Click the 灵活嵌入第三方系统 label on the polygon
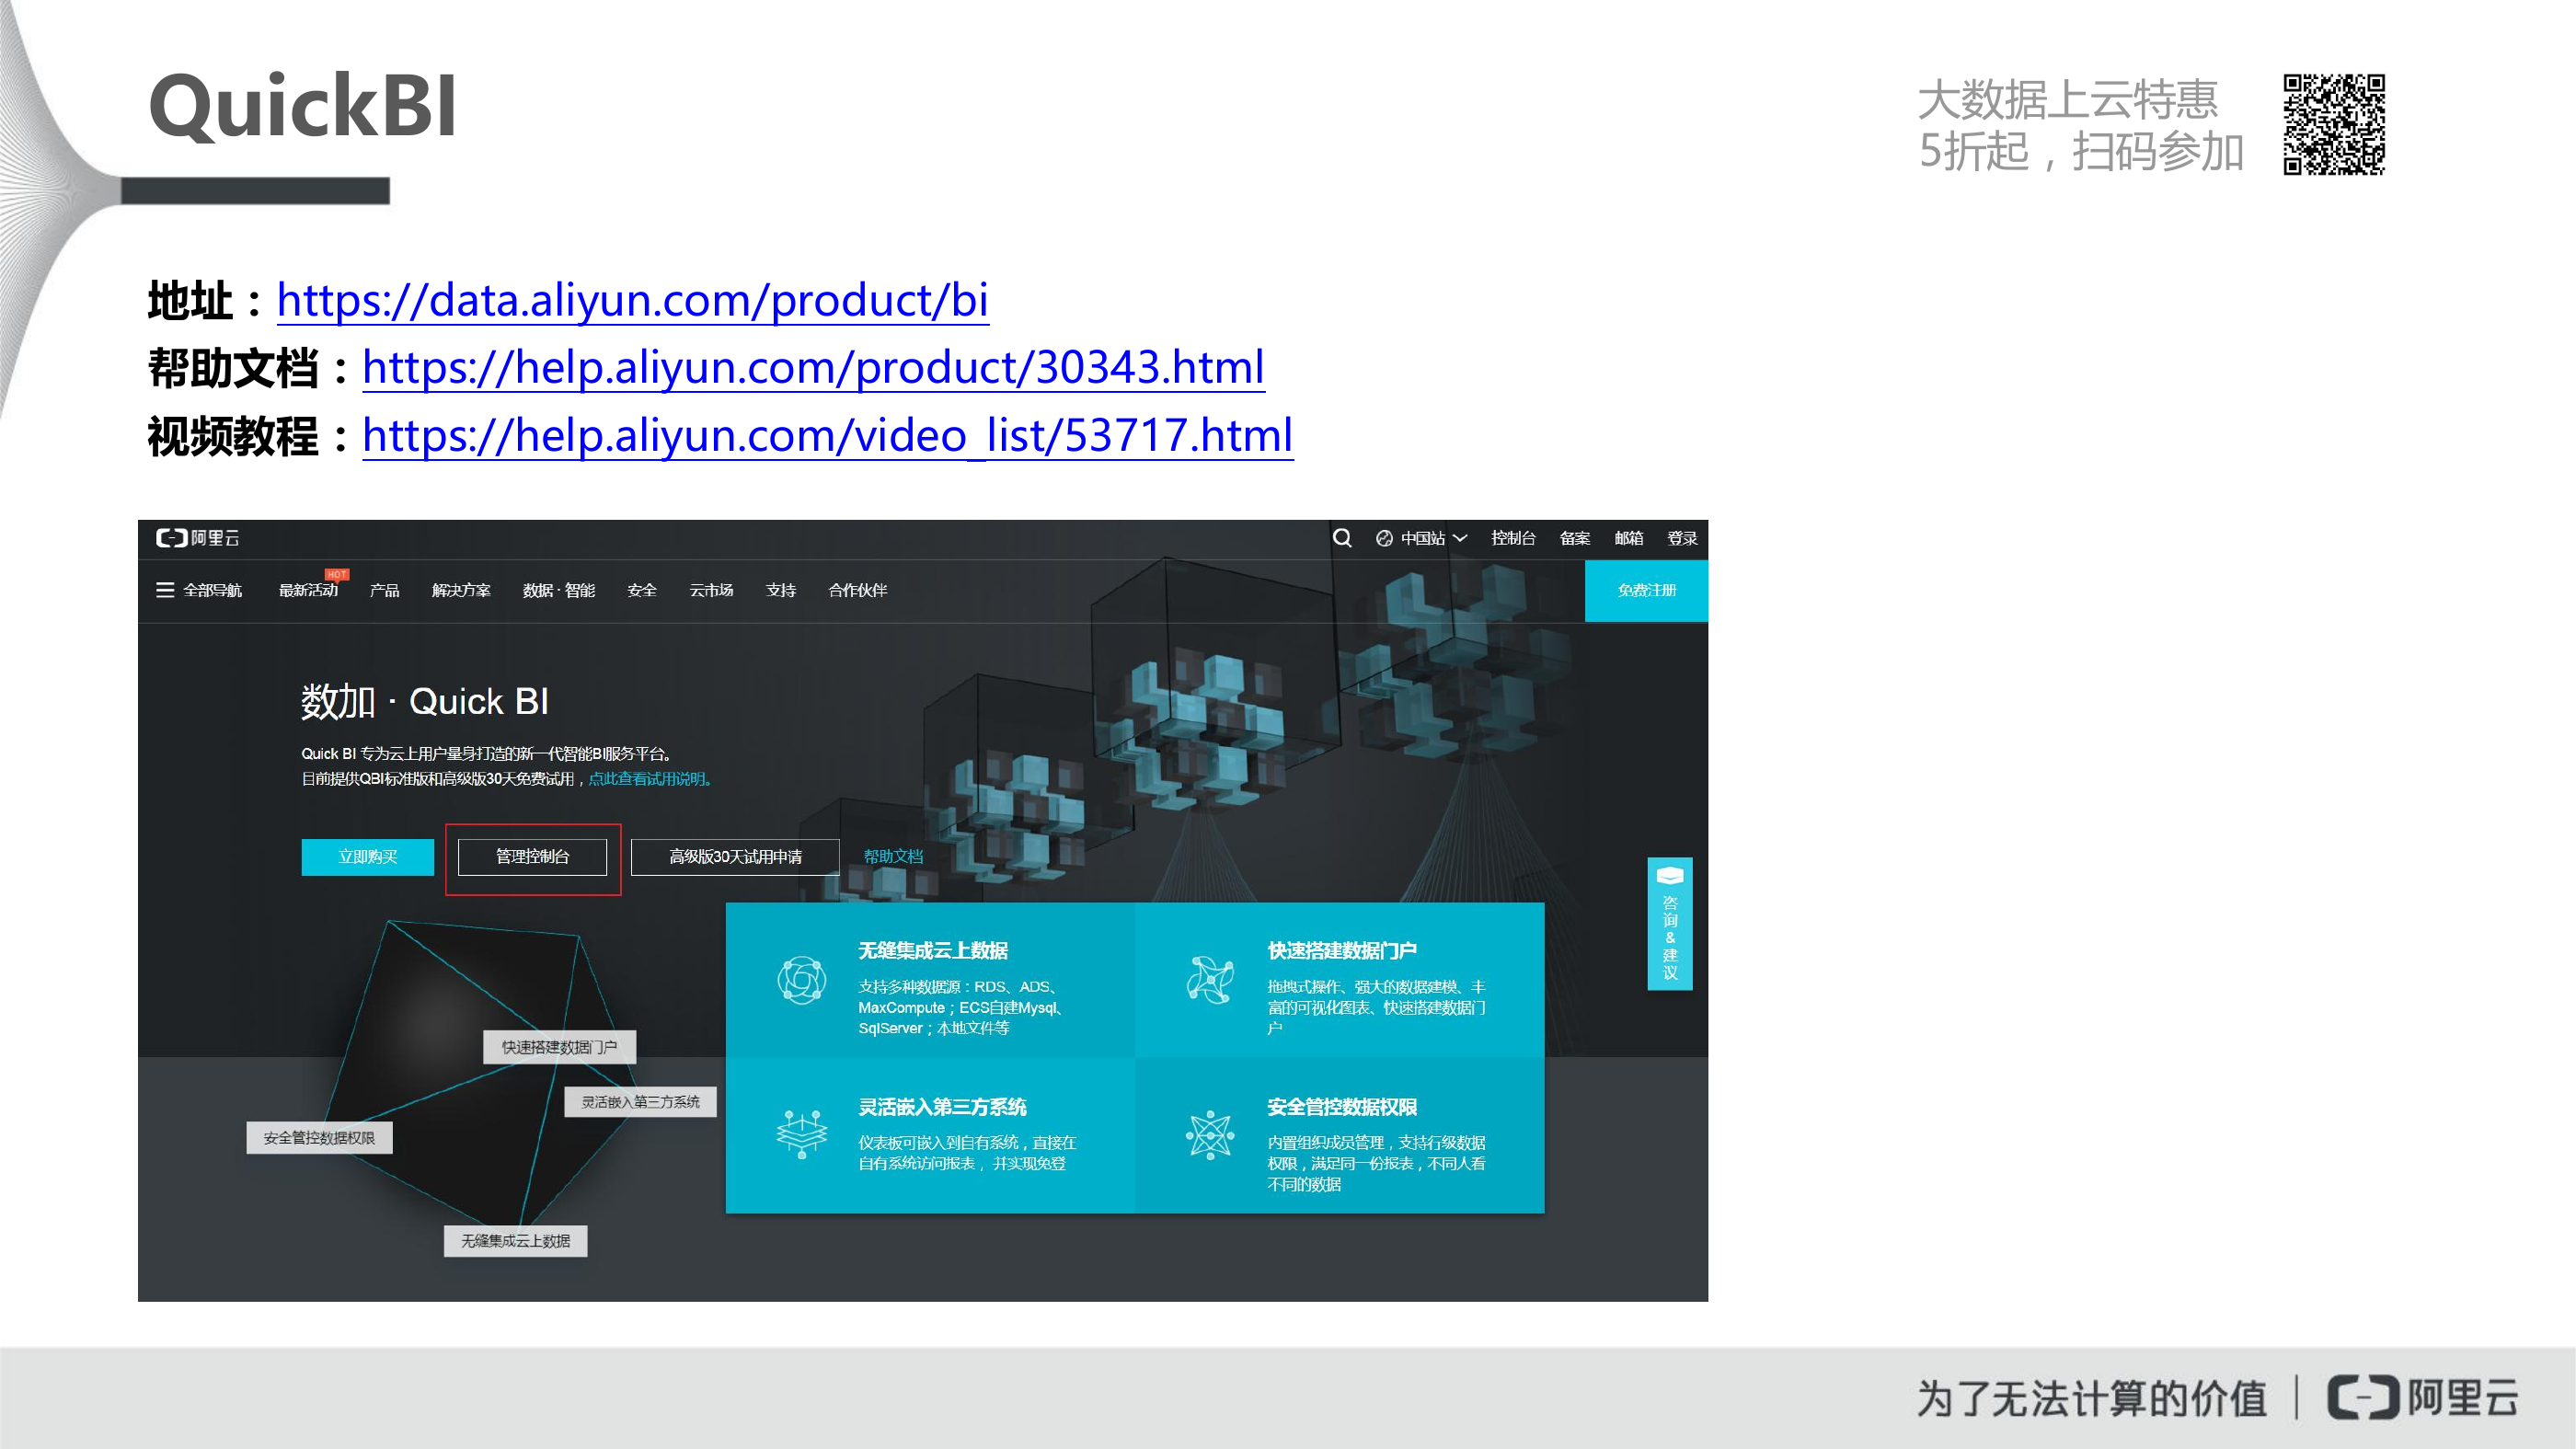The height and width of the screenshot is (1449, 2576). click(640, 1102)
